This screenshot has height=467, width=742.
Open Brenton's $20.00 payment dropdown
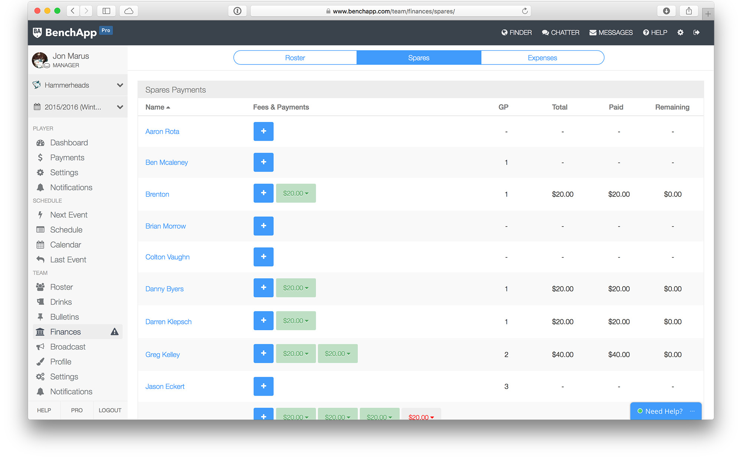pyautogui.click(x=296, y=193)
